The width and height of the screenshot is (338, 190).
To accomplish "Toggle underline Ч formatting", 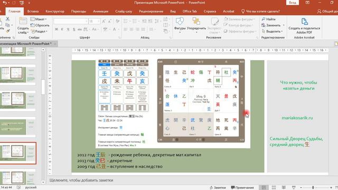I will [x=68, y=30].
